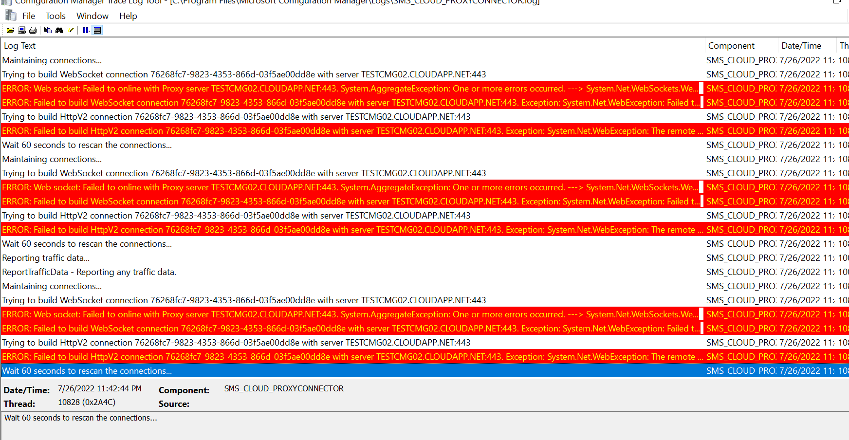Image resolution: width=849 pixels, height=440 pixels.
Task: Copy selected log entries to clipboard
Action: coord(47,30)
